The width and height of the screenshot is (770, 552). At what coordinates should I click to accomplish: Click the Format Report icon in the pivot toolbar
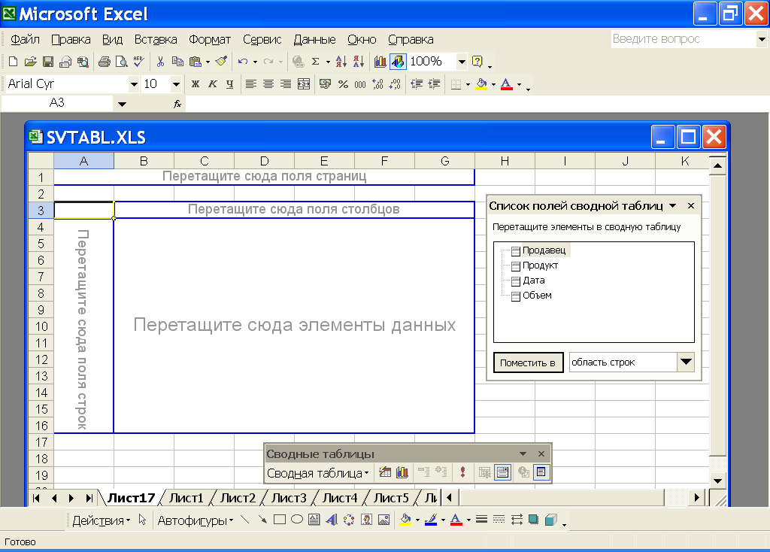[386, 472]
